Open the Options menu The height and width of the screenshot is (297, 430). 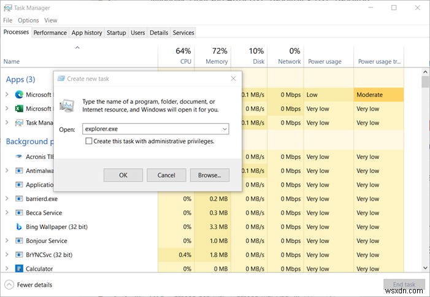(28, 20)
